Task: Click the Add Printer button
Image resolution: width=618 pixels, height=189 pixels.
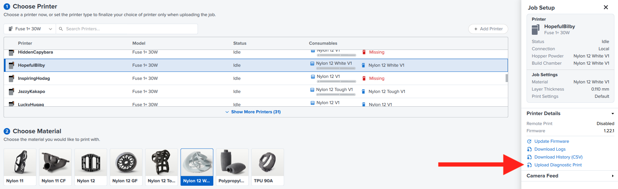Action: point(488,29)
